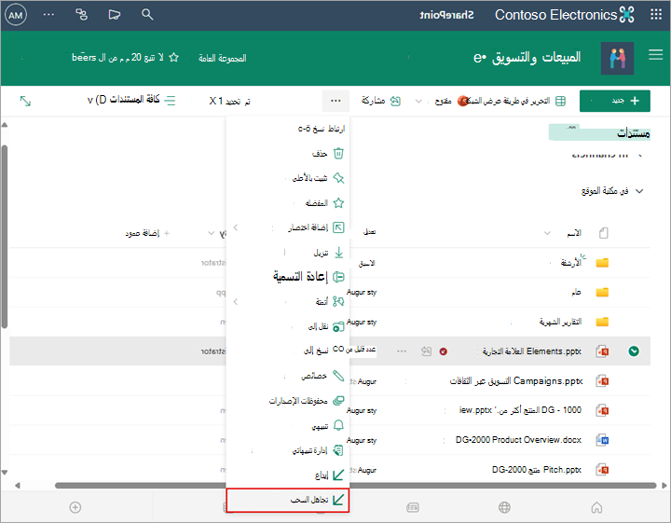Screen dimensions: 671x523
Task: Click the AM account avatar
Action: [x=16, y=16]
